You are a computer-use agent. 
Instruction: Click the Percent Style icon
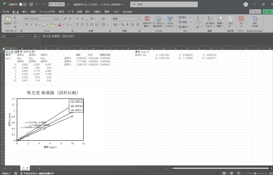click(x=122, y=25)
